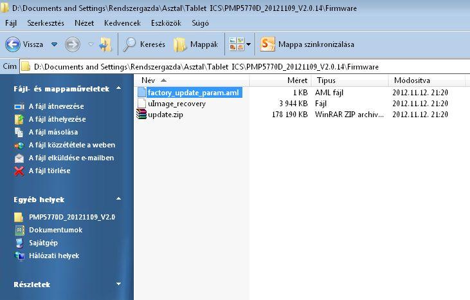Screen dimensions: 470x300
Task: Open the Sajátgép link
Action: point(44,243)
